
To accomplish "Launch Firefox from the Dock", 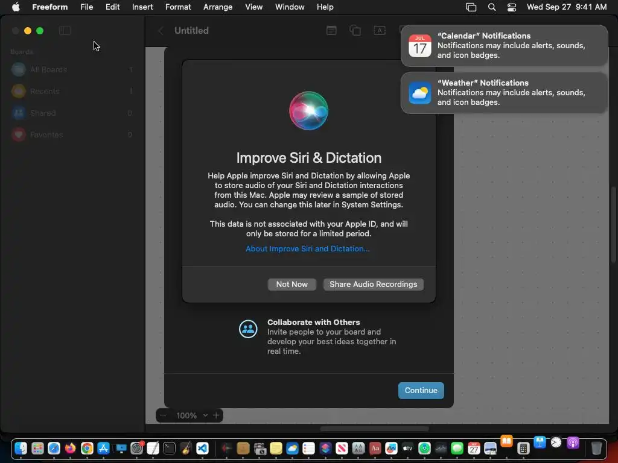I will coord(71,449).
